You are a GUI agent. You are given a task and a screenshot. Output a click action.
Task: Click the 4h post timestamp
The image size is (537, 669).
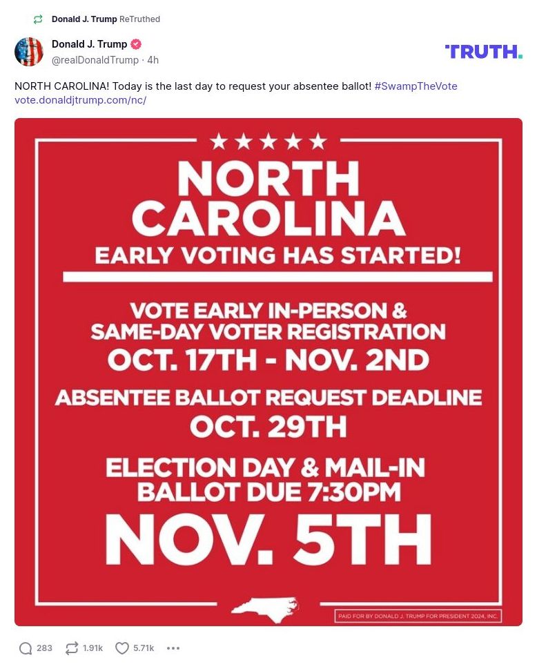coord(153,60)
